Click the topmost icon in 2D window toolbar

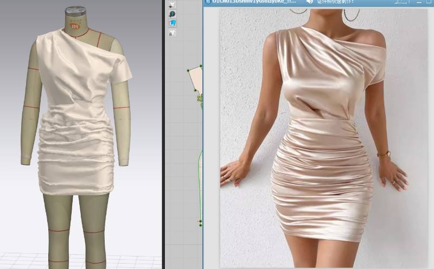point(172,4)
